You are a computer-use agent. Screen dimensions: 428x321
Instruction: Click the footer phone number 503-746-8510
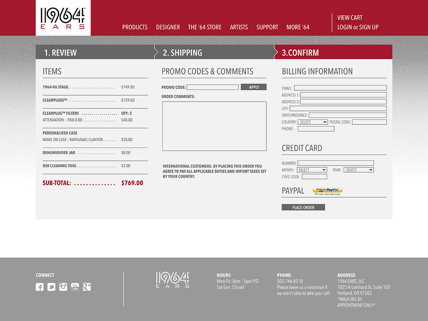click(x=290, y=281)
